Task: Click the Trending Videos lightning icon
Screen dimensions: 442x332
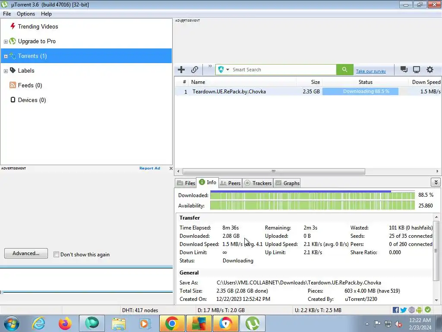Action: click(x=13, y=26)
